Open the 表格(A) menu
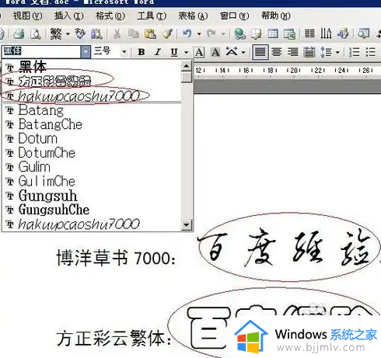 193,16
